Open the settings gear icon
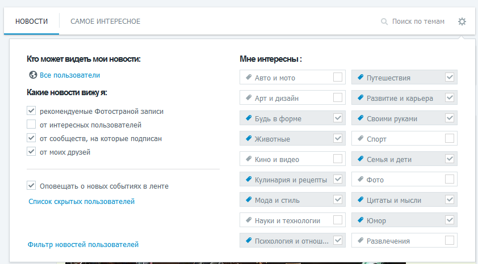This screenshot has width=478, height=264. click(462, 22)
